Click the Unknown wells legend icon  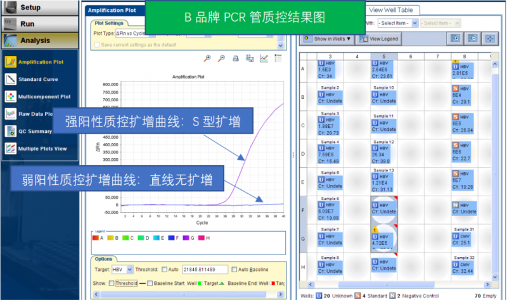(319, 296)
